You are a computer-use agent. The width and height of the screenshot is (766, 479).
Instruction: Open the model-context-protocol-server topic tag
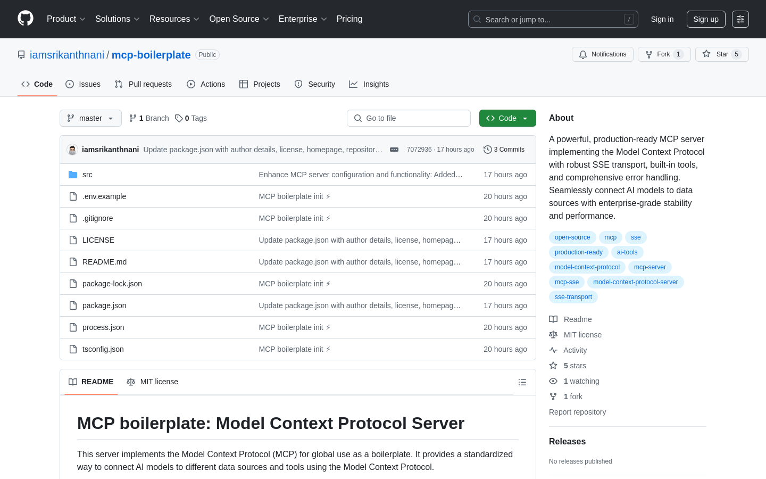(x=636, y=282)
